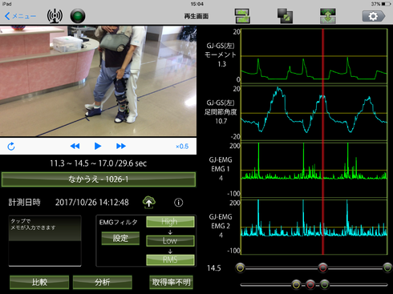
Task: Tap the overlapping squares overlay icon
Action: (285, 16)
